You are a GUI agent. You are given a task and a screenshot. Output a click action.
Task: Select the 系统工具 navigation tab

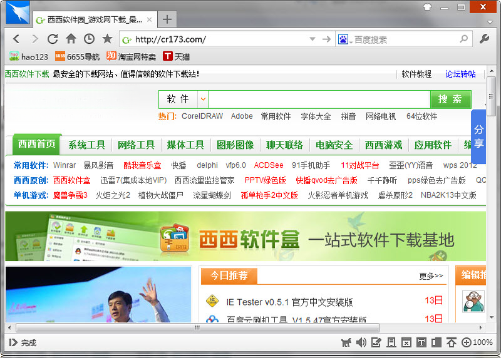86,145
